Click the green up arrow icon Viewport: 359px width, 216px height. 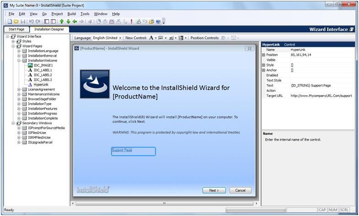point(61,21)
